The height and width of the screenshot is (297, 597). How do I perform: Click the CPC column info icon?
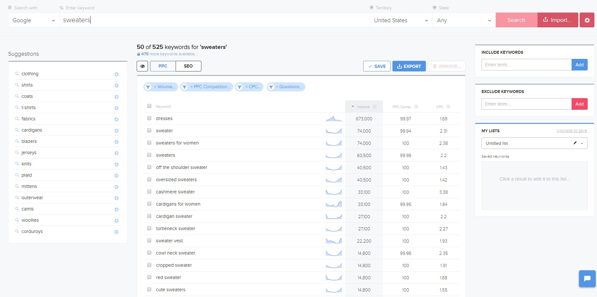pos(448,107)
